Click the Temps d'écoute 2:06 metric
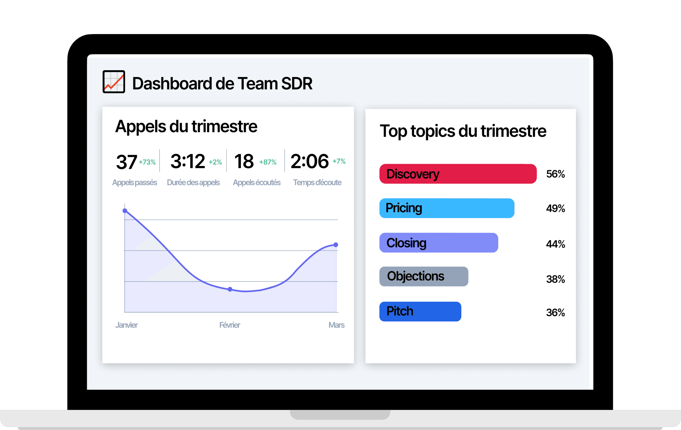Screen dimensions: 681x430 pos(310,162)
